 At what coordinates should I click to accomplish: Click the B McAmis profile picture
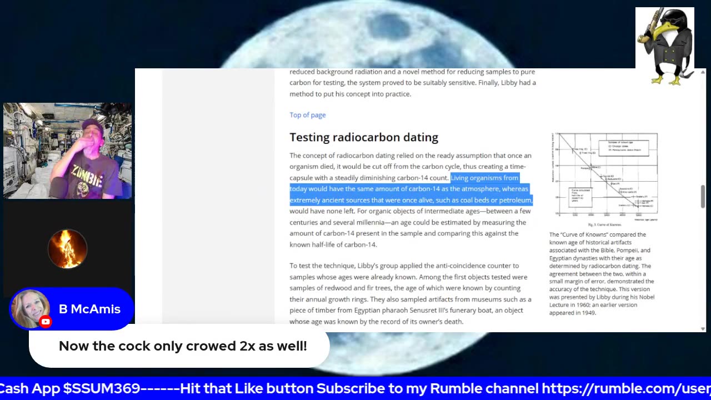pos(31,309)
